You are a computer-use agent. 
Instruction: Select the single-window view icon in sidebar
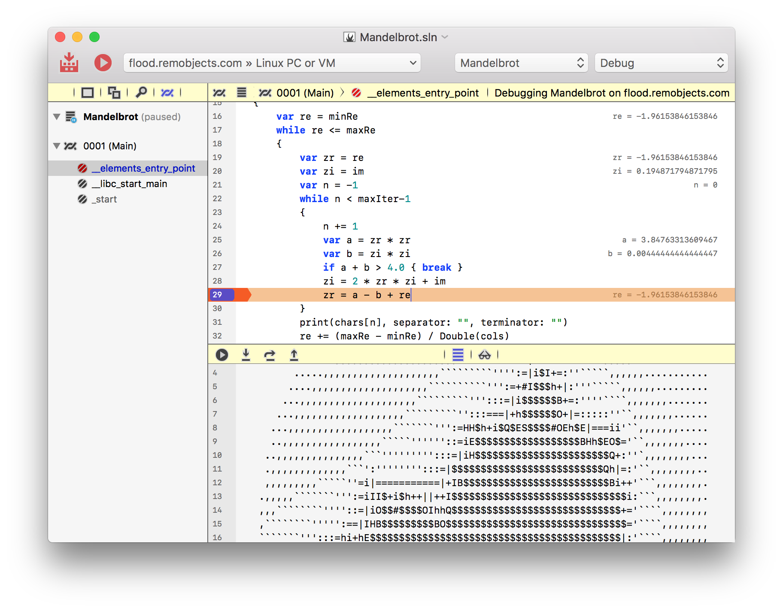point(88,93)
